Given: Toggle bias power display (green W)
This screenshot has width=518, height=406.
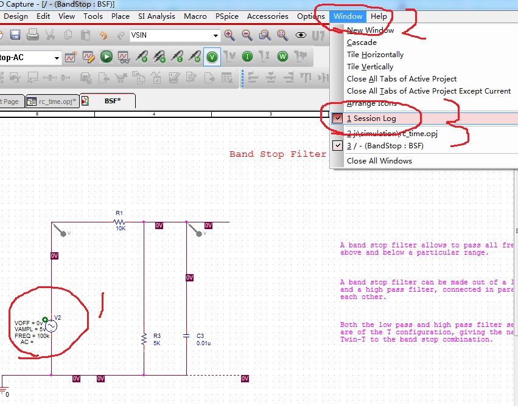Looking at the screenshot, I should pyautogui.click(x=282, y=57).
